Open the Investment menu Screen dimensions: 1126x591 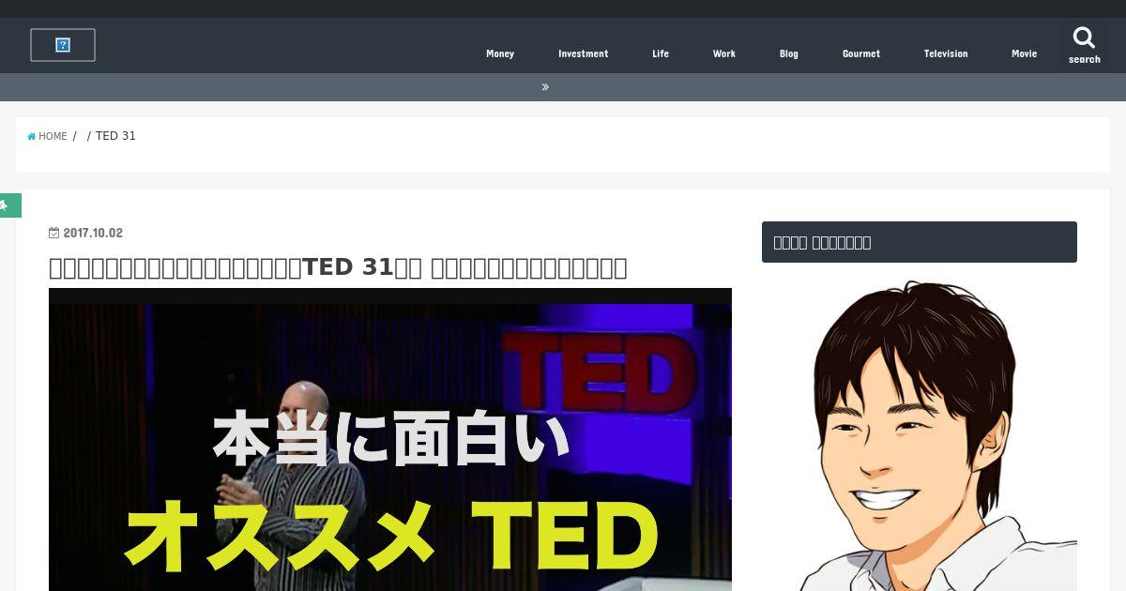[x=583, y=53]
